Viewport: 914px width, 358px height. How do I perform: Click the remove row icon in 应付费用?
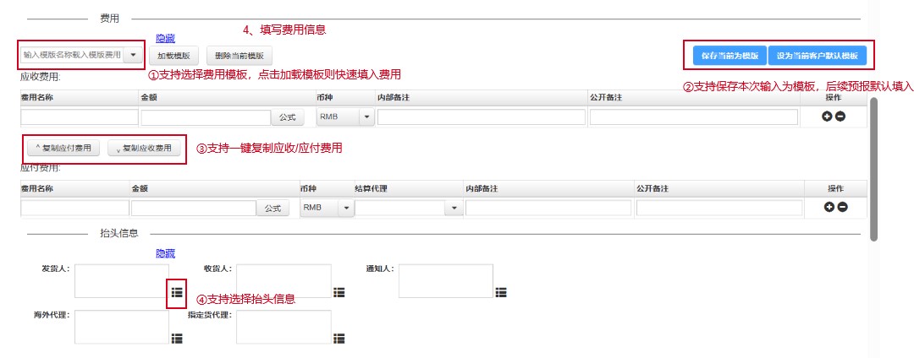click(842, 207)
